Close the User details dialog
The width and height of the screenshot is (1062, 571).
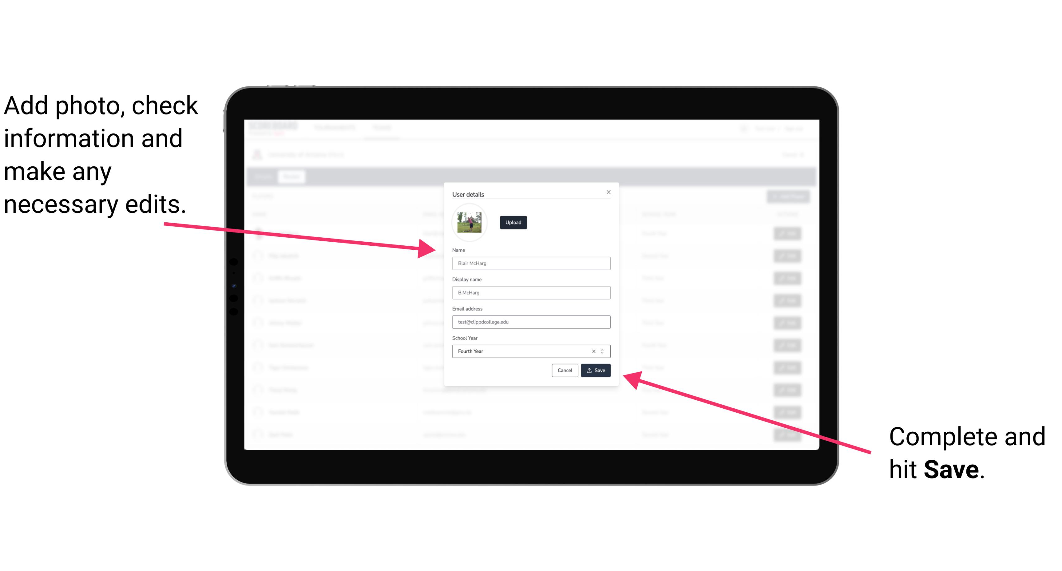[x=608, y=192]
